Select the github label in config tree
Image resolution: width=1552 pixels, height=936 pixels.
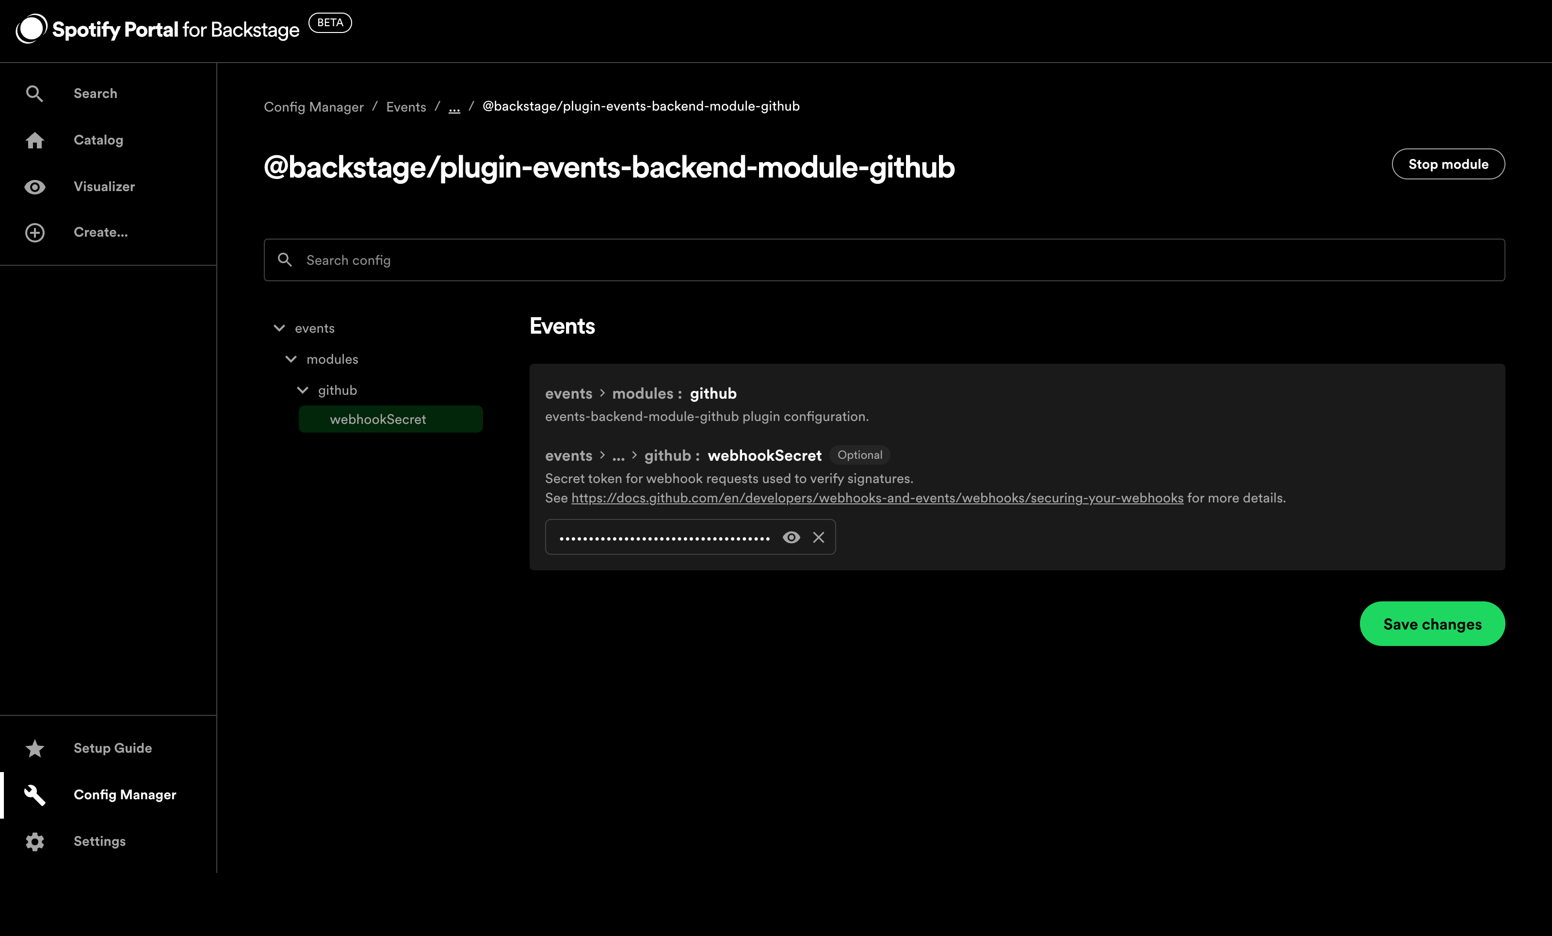[337, 390]
